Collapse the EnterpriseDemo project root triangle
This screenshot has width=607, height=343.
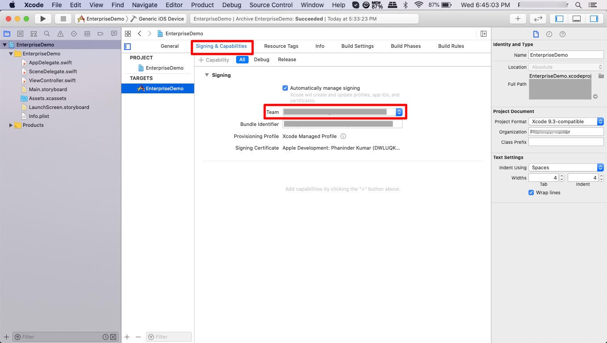[x=4, y=45]
